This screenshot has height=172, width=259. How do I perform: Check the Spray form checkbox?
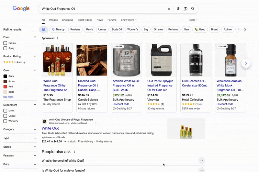tap(5, 48)
